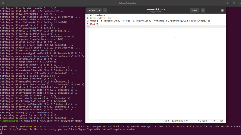Viewport: 241px width, 135px height.
Task: Open the sh language selector in status bar
Action: pyautogui.click(x=167, y=121)
